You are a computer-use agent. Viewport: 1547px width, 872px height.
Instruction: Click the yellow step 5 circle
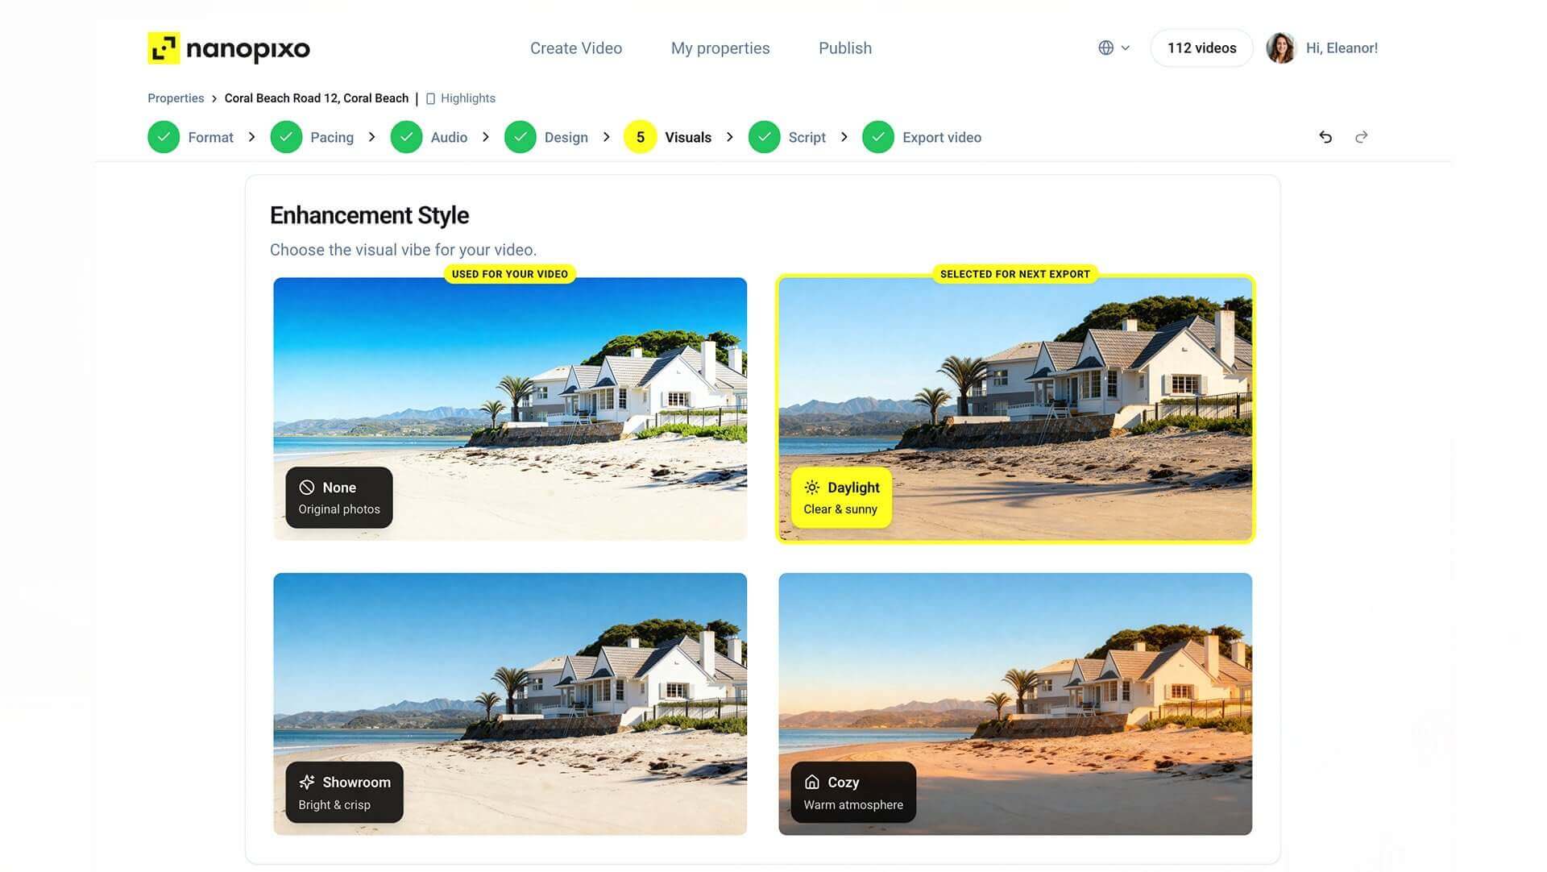(641, 137)
